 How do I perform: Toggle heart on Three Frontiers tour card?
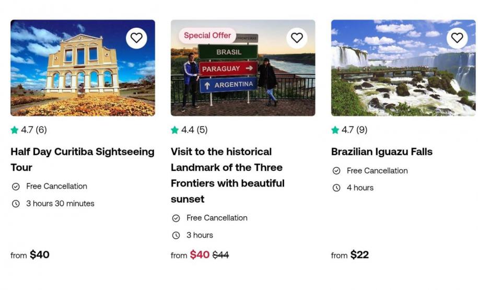[297, 38]
